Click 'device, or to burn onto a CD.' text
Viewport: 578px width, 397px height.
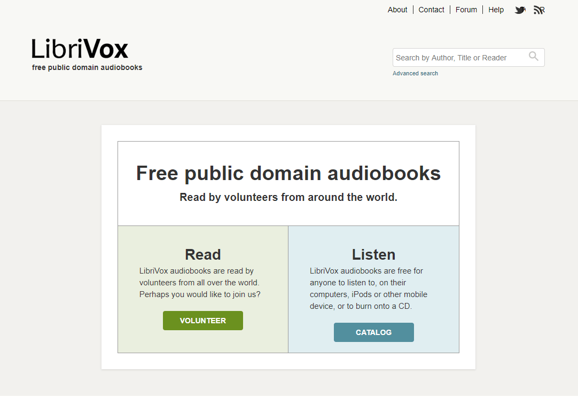click(x=361, y=306)
